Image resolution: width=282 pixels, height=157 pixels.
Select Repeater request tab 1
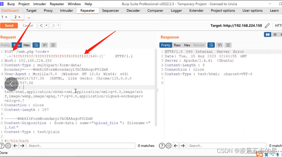coord(2,17)
